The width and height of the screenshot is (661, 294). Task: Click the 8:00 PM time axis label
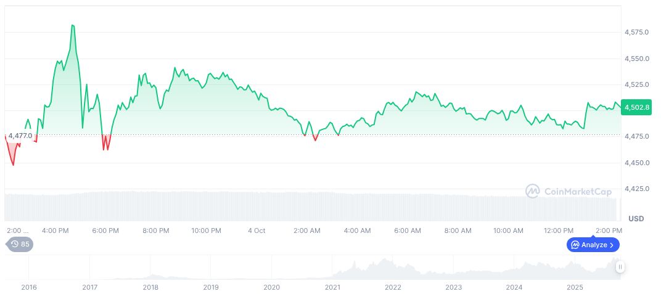155,231
